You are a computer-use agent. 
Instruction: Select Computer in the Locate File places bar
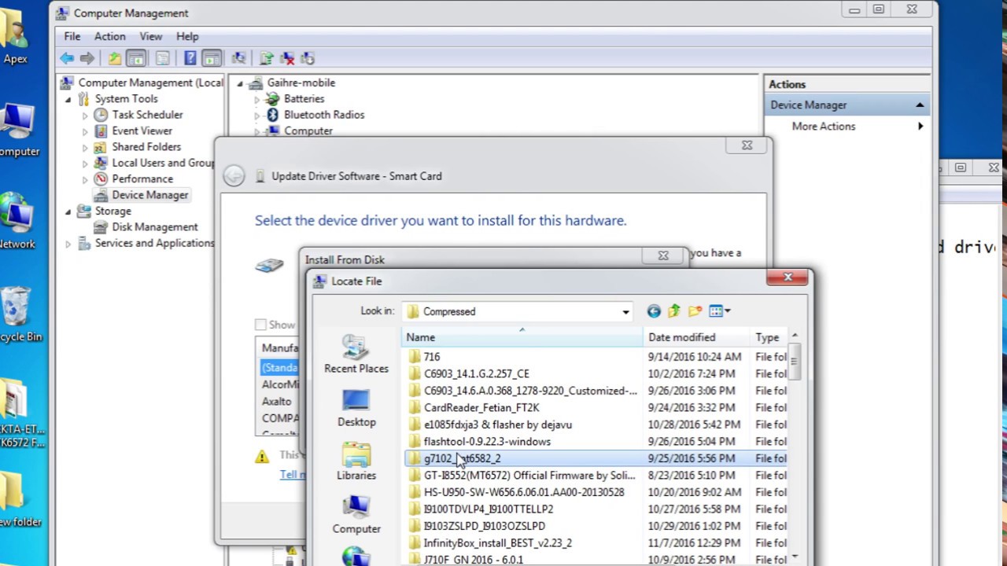click(356, 516)
